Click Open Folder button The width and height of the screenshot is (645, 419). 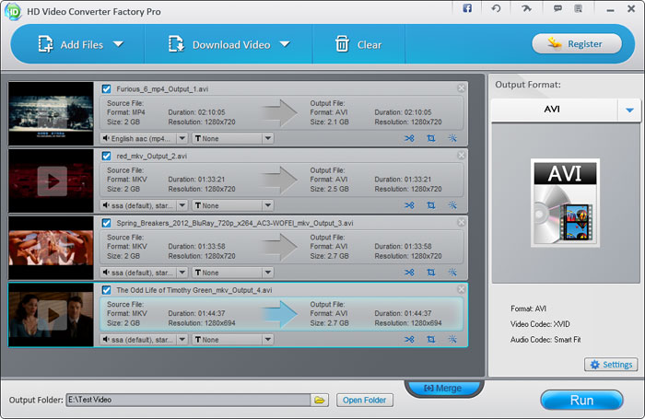point(365,400)
